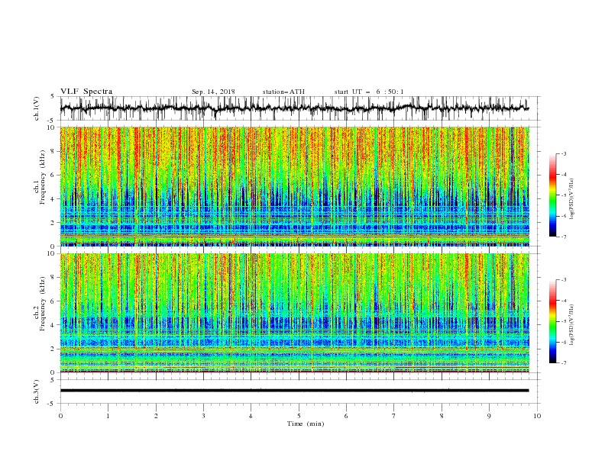Click the lower log(PSD) colorbar label

572,325
